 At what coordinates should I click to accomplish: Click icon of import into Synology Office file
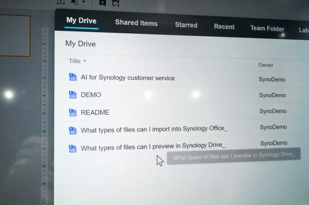(73, 130)
